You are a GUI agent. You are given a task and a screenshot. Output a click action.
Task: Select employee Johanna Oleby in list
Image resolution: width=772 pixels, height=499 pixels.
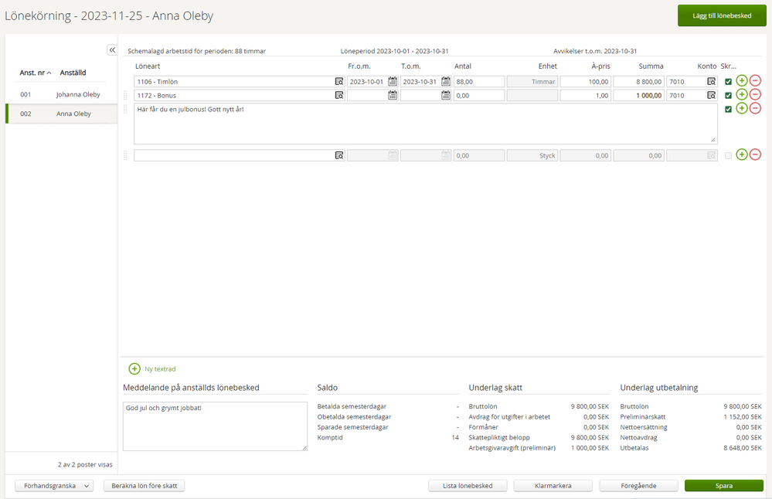click(77, 94)
